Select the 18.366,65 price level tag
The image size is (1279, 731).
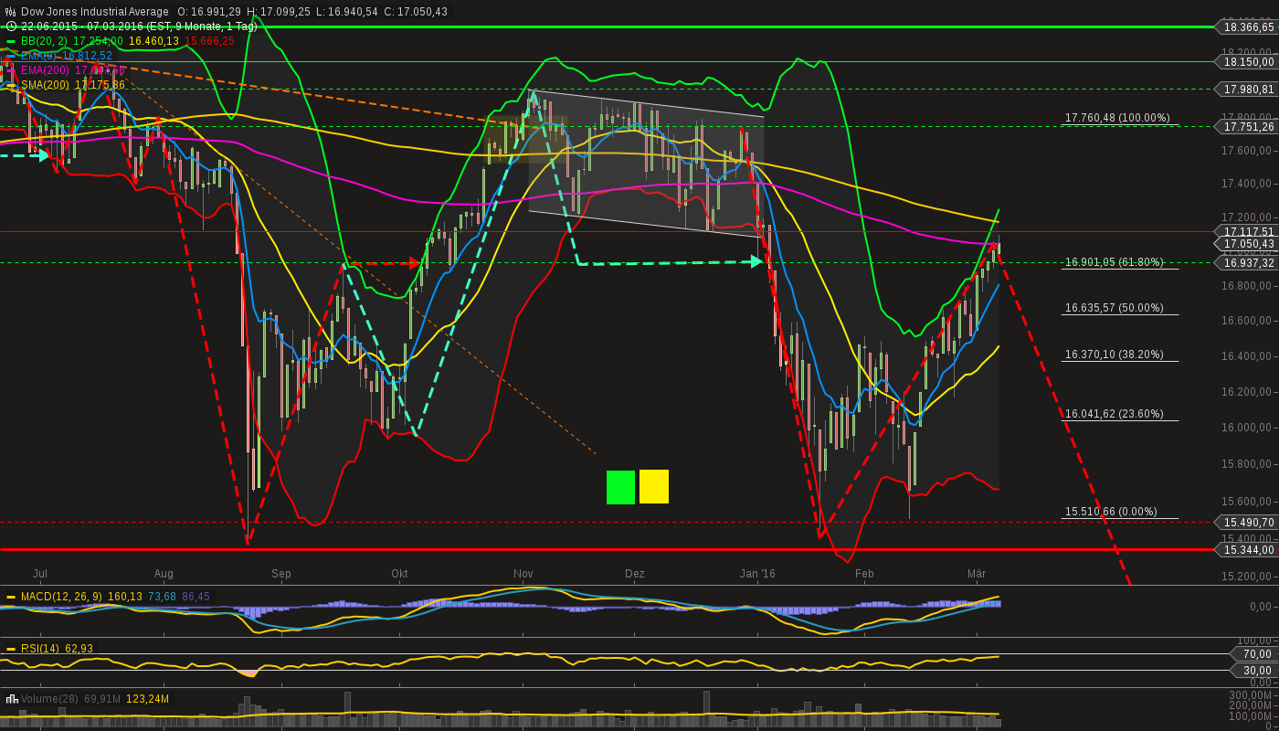1246,27
